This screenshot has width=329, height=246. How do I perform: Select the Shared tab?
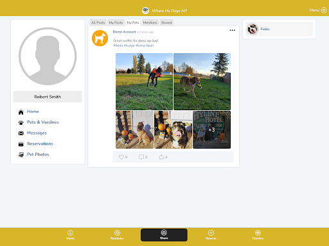coord(166,22)
